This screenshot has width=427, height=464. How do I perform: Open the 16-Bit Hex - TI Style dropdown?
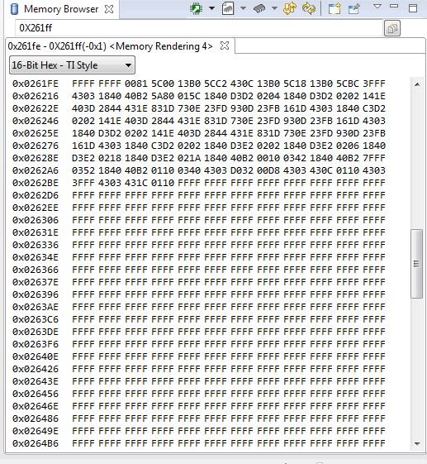(72, 65)
